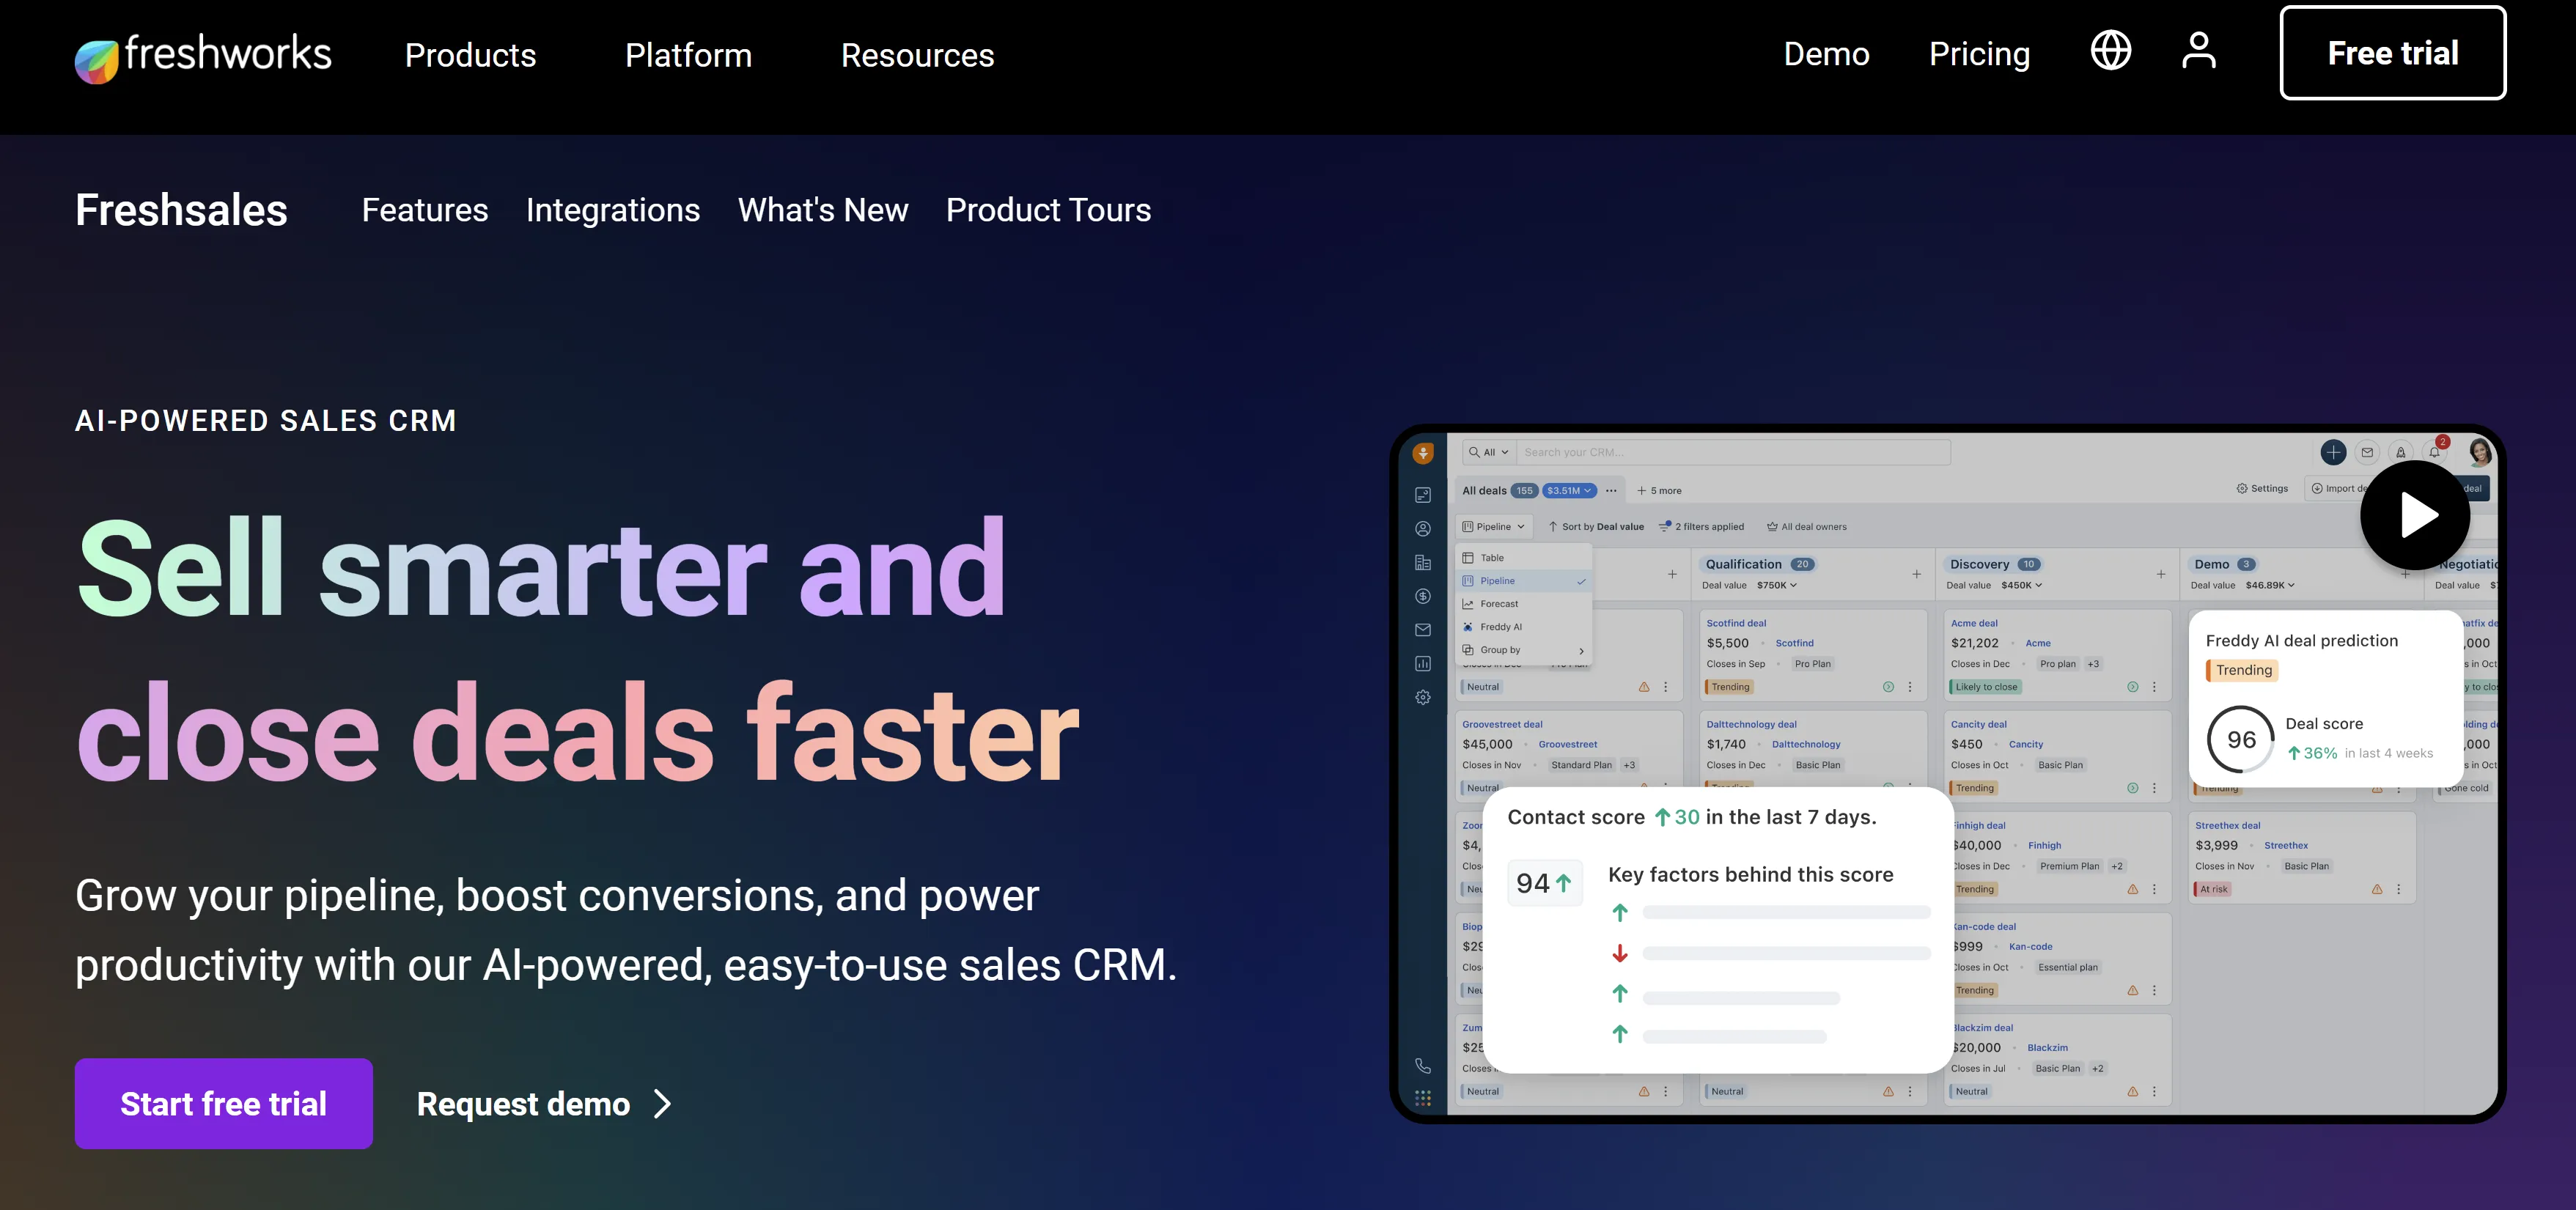Select the Table view option

coord(1523,558)
